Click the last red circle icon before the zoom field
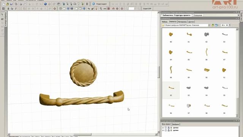This screenshot has width=243, height=137. (122, 8)
